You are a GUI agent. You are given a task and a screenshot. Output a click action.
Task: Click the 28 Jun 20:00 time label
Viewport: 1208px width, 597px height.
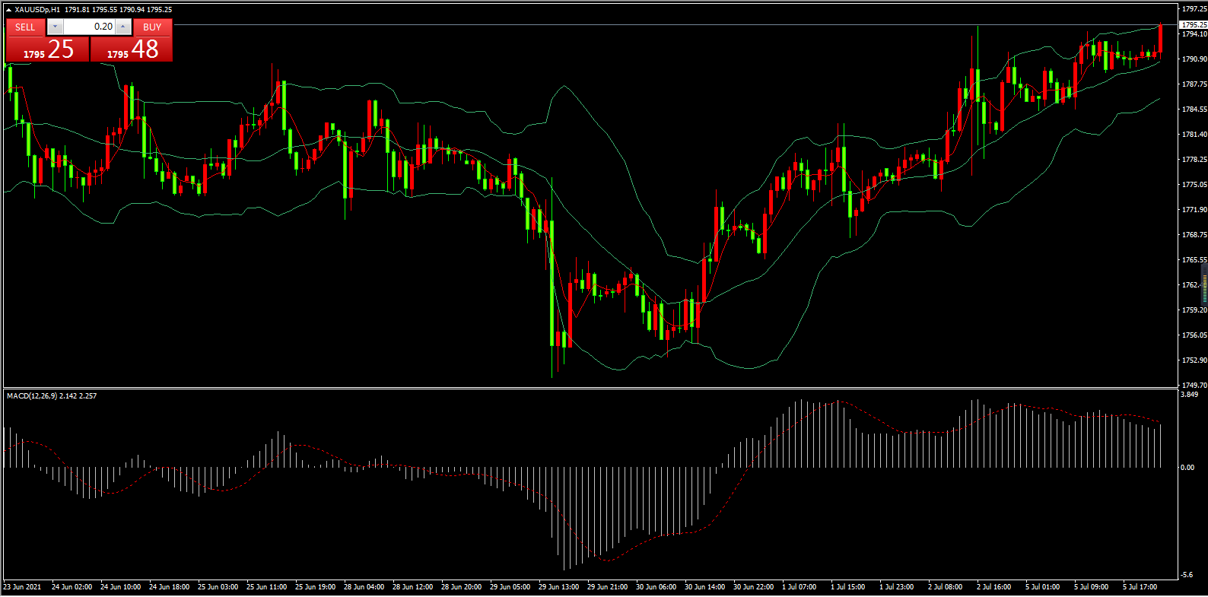pos(461,587)
